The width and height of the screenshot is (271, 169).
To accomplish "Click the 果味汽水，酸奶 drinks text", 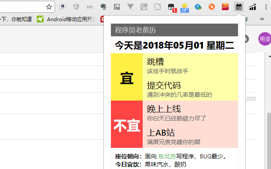I will pos(166,164).
